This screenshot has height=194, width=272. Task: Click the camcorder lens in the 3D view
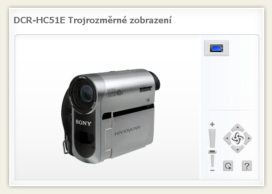pyautogui.click(x=86, y=94)
